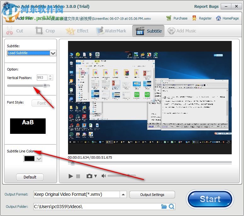Stop the video playback
This screenshot has width=244, height=216.
78,176
